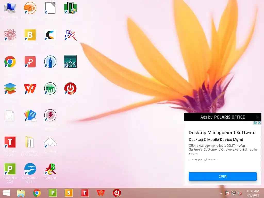The height and width of the screenshot is (198, 264).
Task: Open the WPS Office taskbar icon
Action: [101, 193]
